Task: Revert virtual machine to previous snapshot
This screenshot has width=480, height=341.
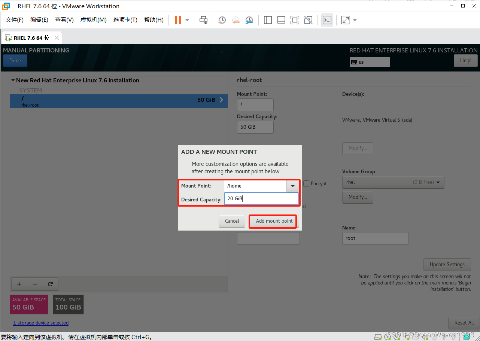Action: (236, 20)
